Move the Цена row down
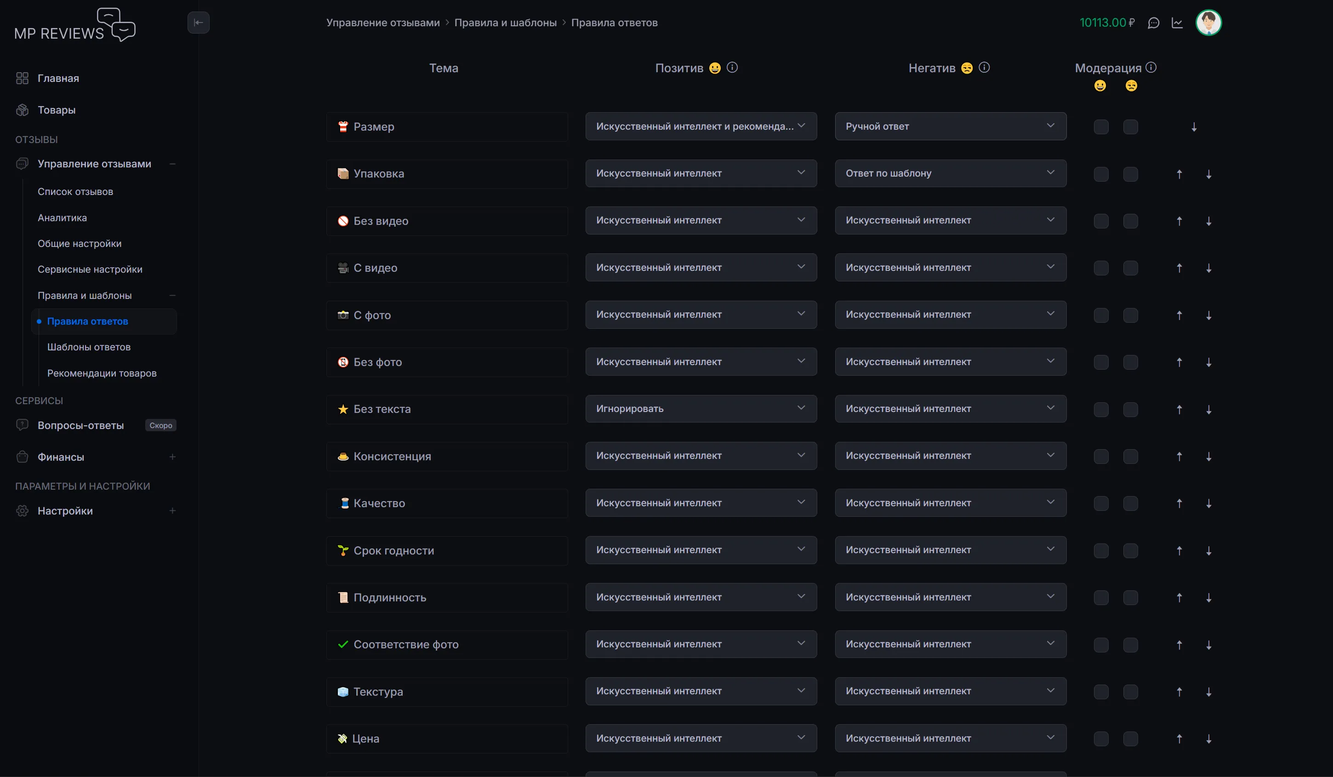 click(1209, 739)
